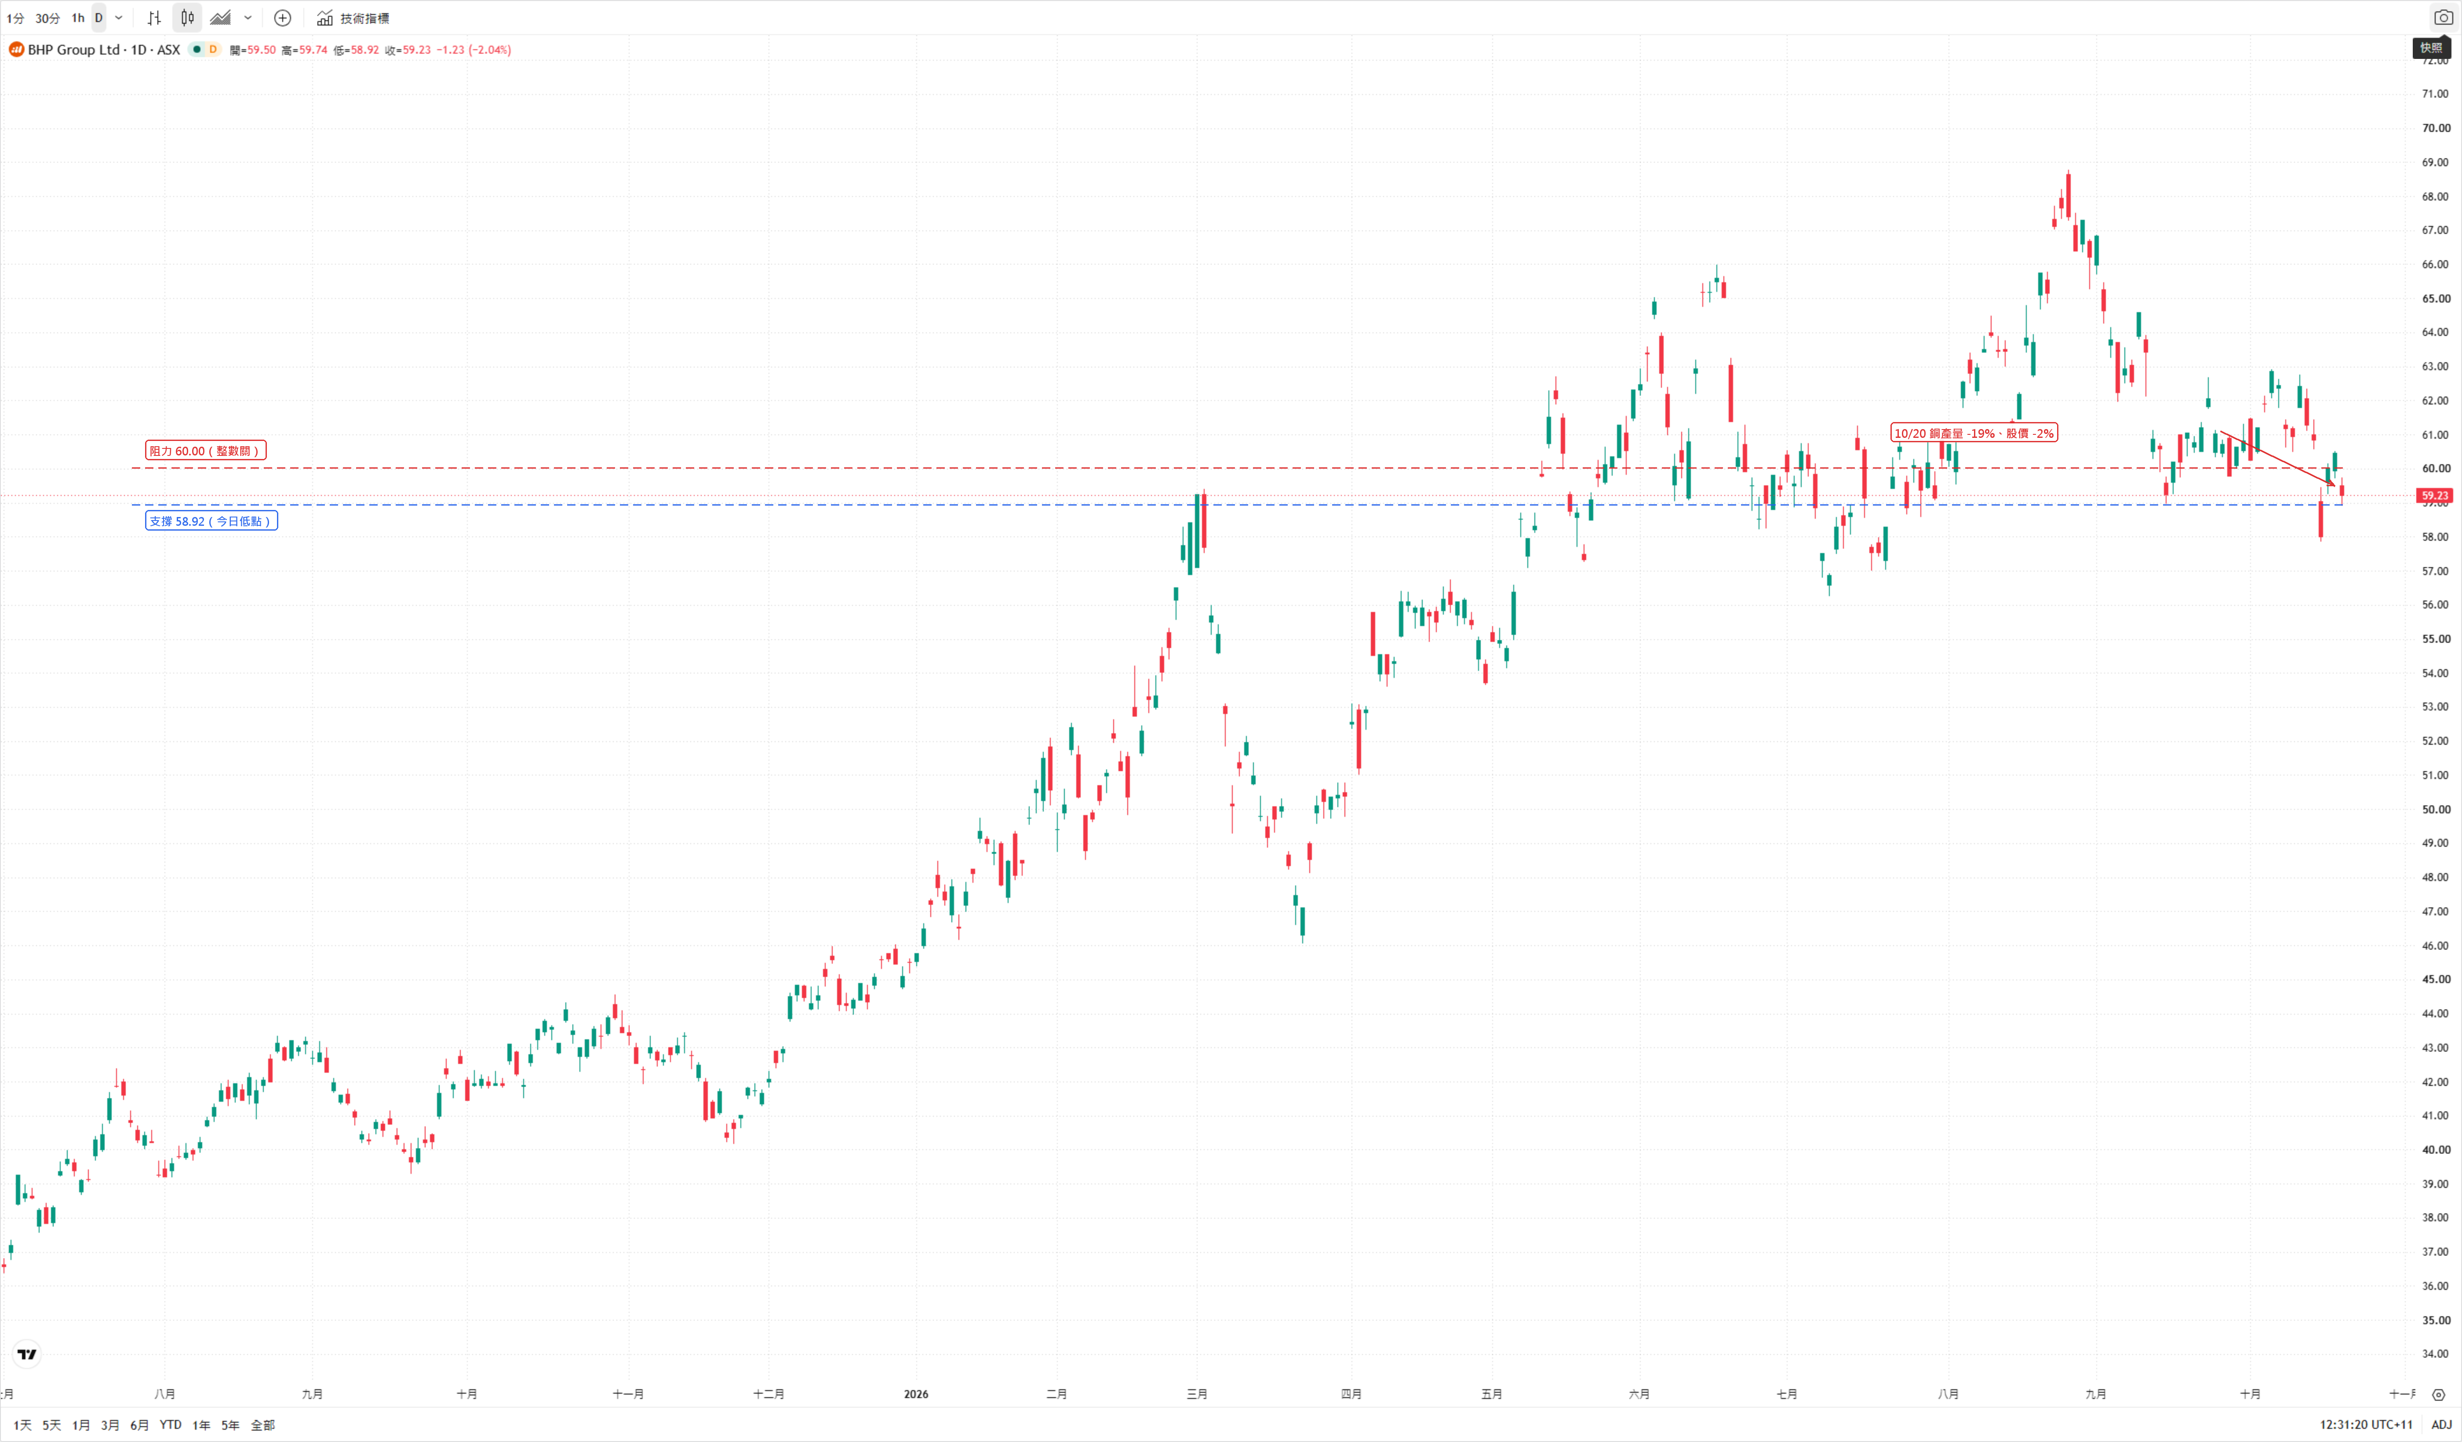Click BHP Group Ltd · 1D · ASX title
2462x1442 pixels.
point(104,50)
